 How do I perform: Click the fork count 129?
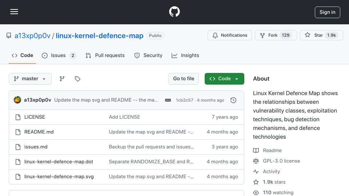[286, 35]
